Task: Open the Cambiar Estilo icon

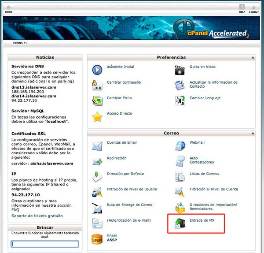Action: pos(97,101)
